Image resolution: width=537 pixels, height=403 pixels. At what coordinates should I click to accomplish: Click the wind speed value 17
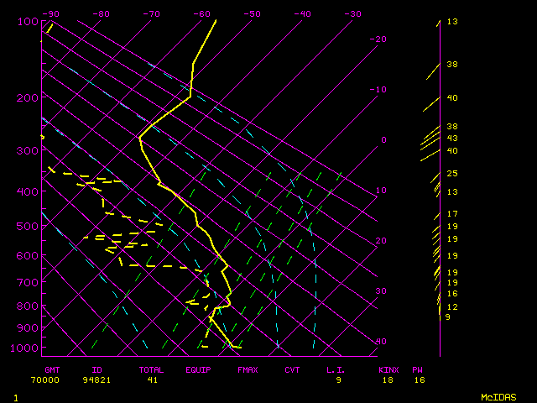(451, 214)
